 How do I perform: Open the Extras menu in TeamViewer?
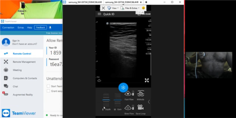tap(21, 28)
